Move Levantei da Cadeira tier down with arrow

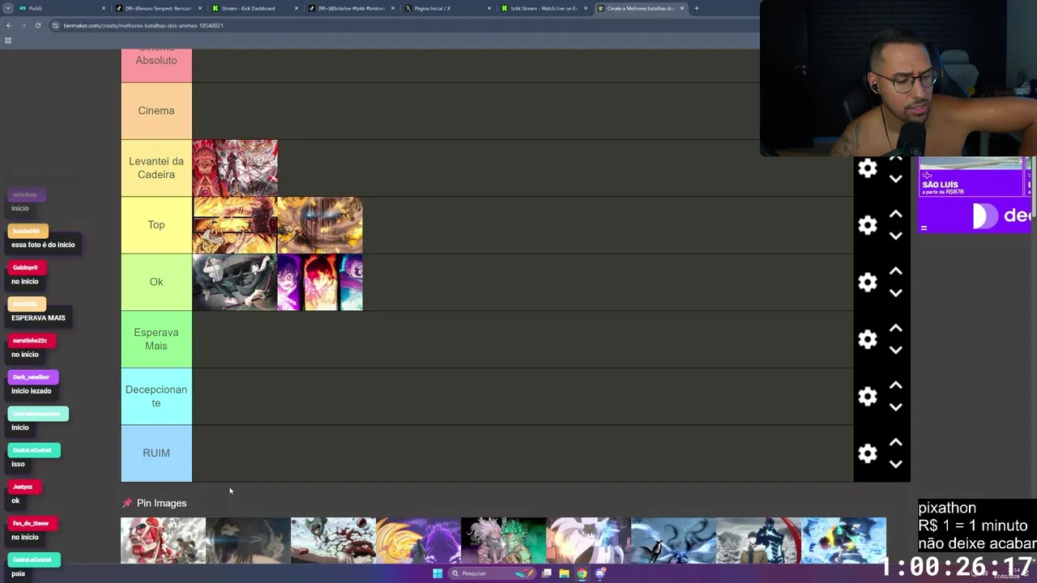(895, 179)
